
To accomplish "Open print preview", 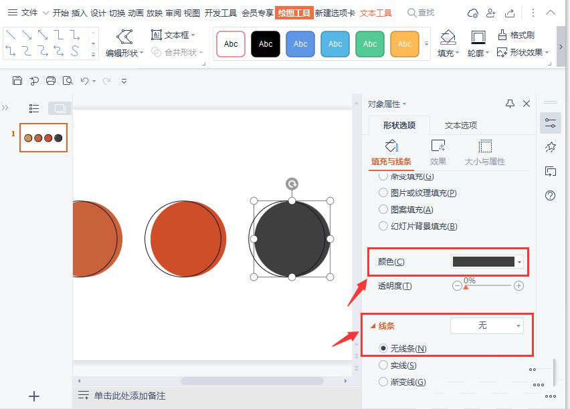I will click(66, 80).
